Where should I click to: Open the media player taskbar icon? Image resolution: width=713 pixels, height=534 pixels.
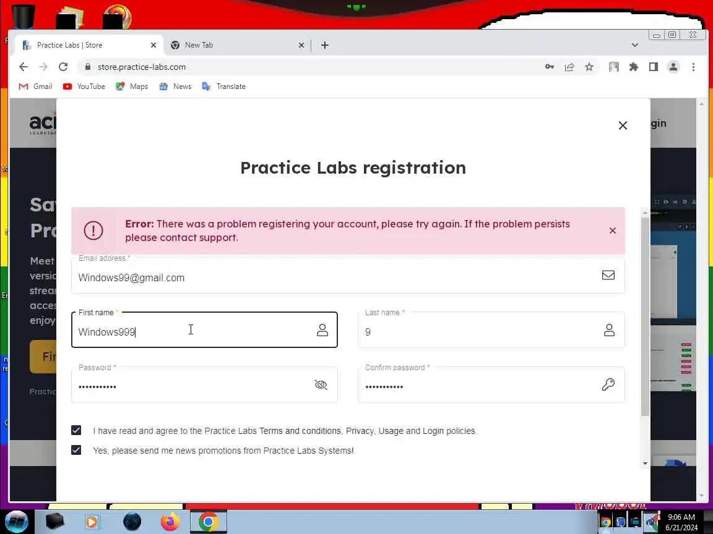coord(91,522)
